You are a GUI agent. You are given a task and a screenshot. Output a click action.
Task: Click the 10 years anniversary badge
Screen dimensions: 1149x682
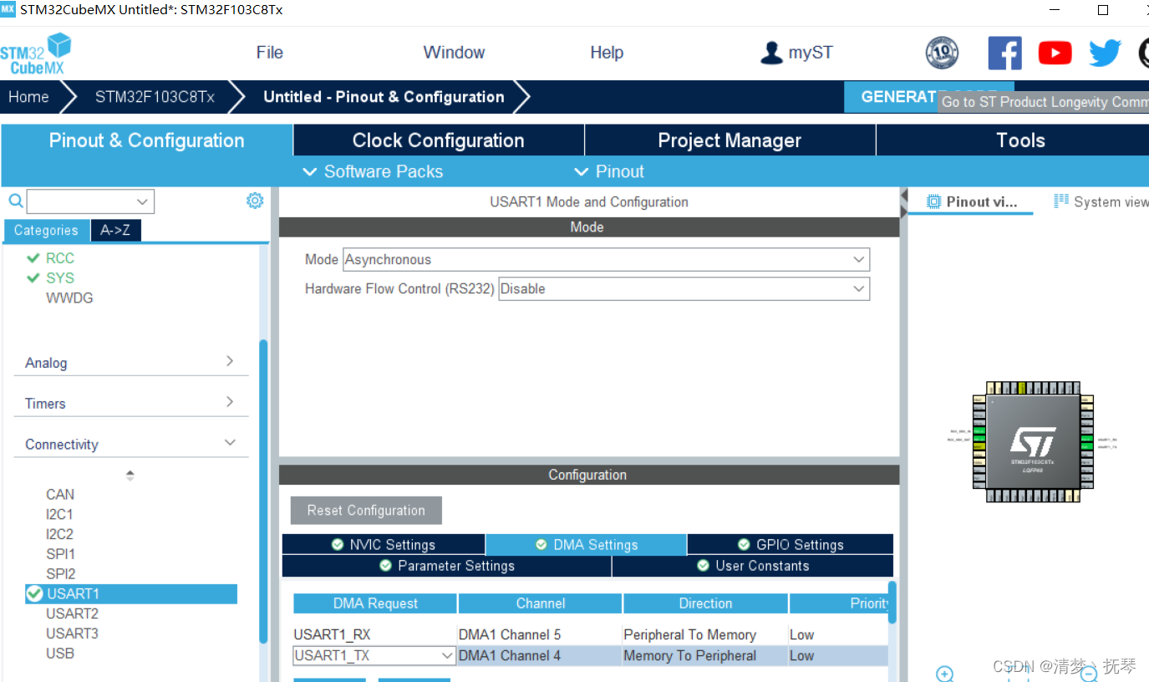tap(942, 53)
